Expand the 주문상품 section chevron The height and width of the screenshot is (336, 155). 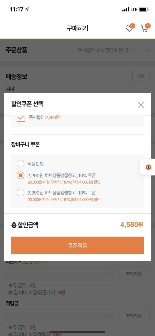click(x=148, y=50)
